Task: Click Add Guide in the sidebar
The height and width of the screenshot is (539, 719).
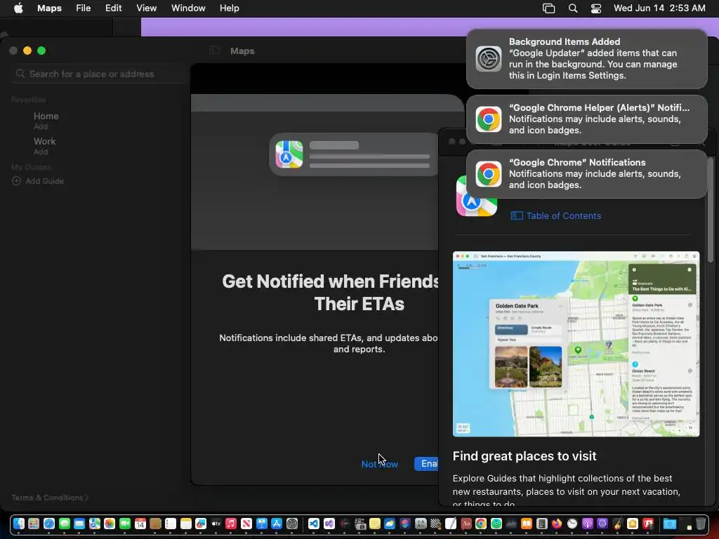Action: pos(38,181)
